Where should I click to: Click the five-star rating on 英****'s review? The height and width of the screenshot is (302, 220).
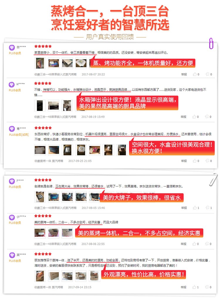click(43, 254)
